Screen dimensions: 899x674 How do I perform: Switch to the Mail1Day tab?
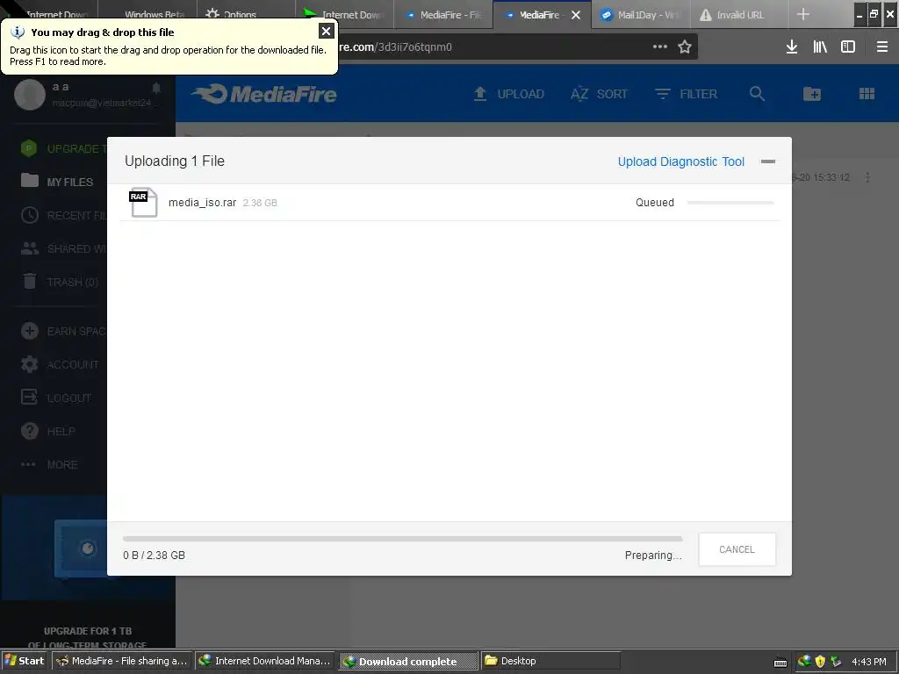[x=641, y=14]
